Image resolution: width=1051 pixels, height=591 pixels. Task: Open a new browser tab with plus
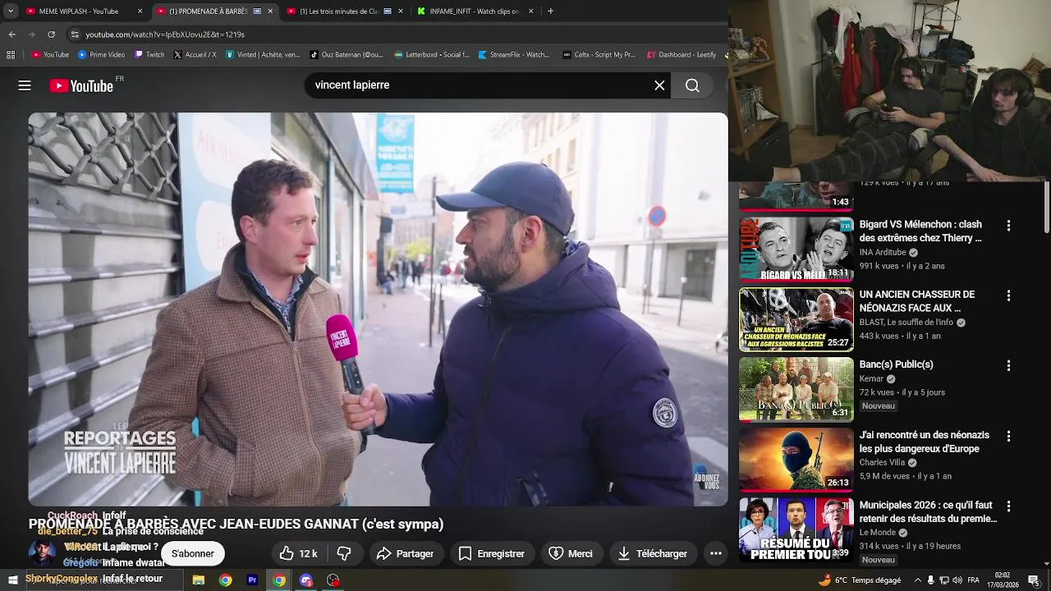pyautogui.click(x=550, y=11)
